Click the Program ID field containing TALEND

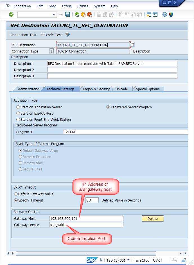pyautogui.click(x=125, y=132)
